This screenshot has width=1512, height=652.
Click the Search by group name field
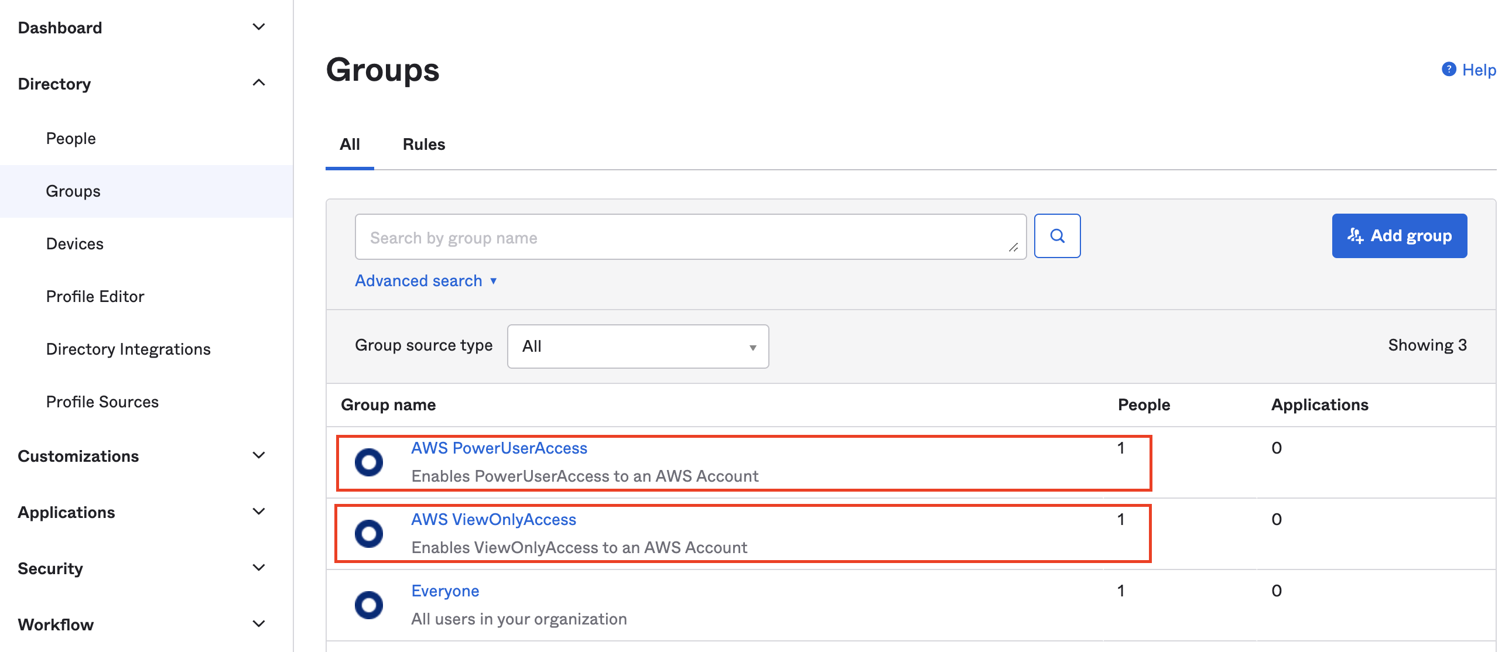690,237
